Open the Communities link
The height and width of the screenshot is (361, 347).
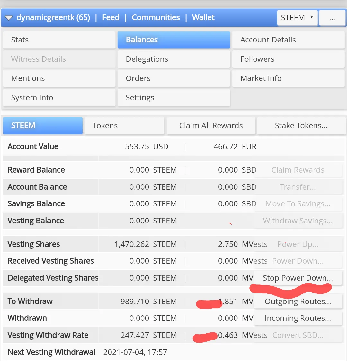pyautogui.click(x=156, y=17)
